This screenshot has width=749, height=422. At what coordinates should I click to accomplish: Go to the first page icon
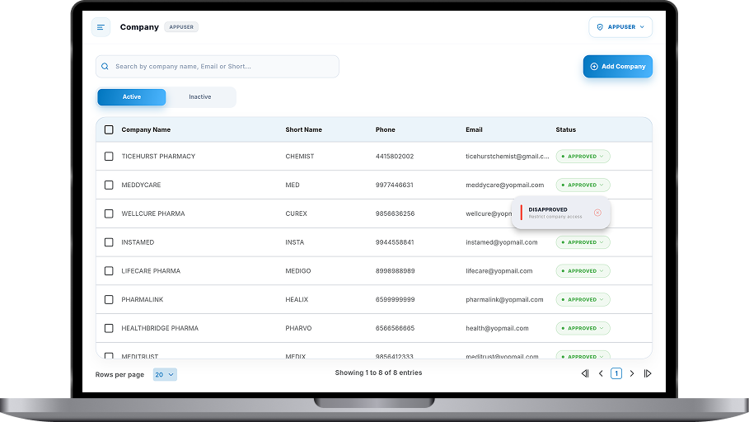coord(585,373)
